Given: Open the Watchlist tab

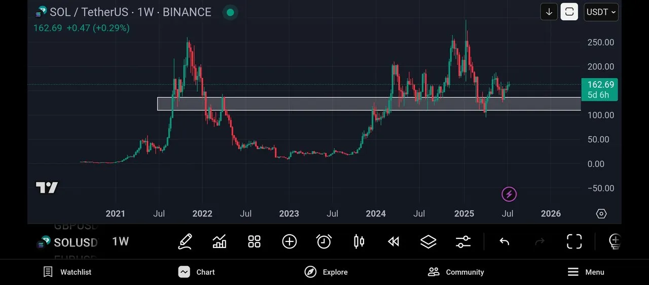Looking at the screenshot, I should (67, 272).
